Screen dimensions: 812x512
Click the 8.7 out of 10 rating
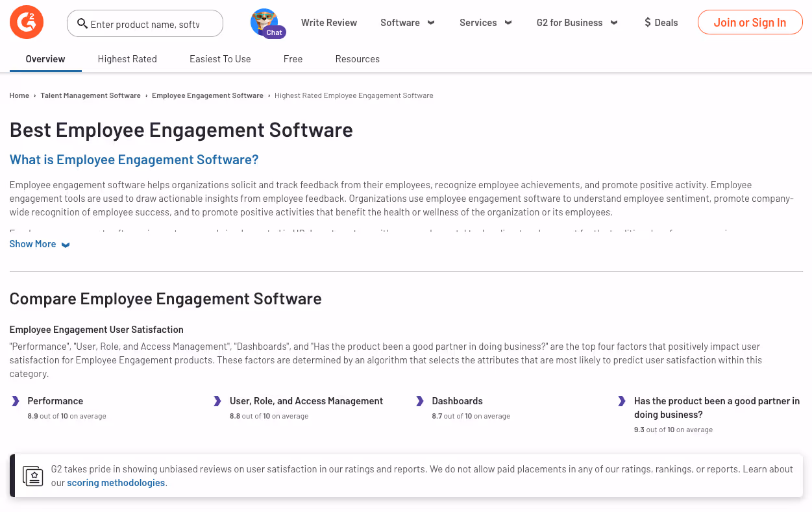point(471,416)
